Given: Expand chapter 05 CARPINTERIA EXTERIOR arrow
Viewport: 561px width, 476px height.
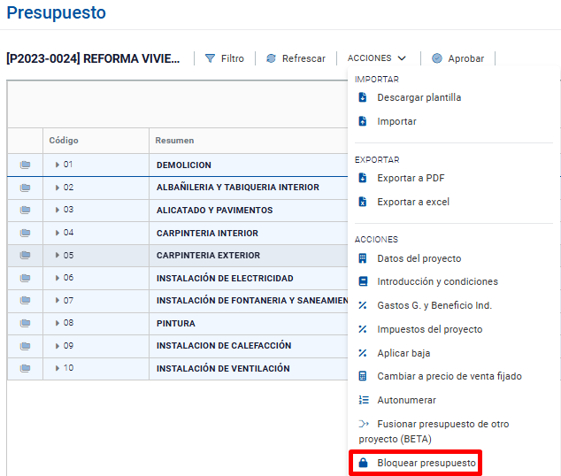Looking at the screenshot, I should tap(57, 256).
